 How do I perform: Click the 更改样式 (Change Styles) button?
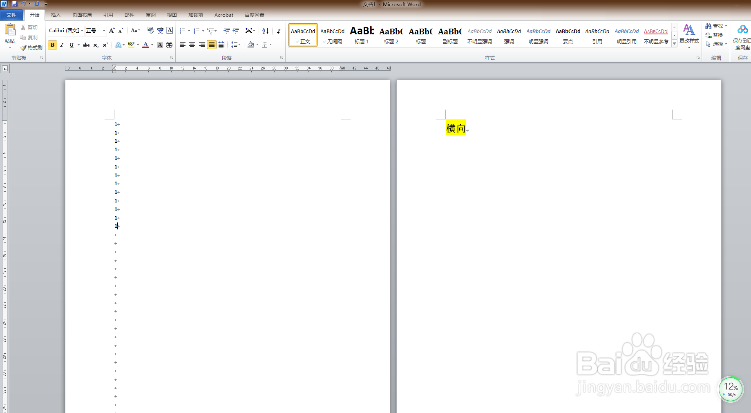(x=689, y=36)
